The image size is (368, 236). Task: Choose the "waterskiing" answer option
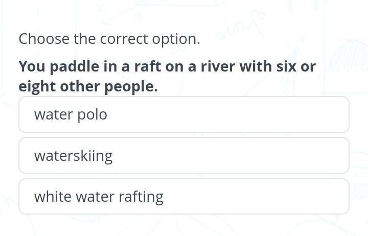point(183,156)
